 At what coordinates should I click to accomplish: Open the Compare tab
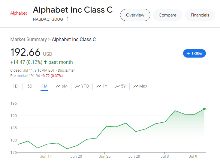point(167,15)
